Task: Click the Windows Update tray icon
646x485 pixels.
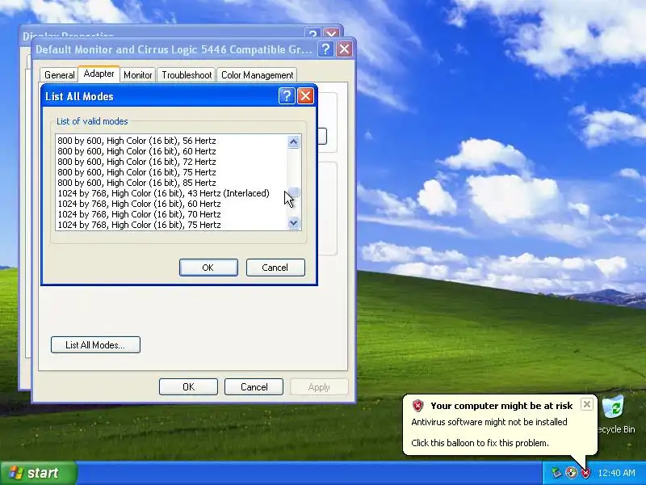Action: [571, 473]
